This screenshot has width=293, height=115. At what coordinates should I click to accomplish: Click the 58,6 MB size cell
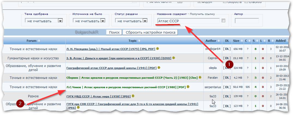(238, 87)
